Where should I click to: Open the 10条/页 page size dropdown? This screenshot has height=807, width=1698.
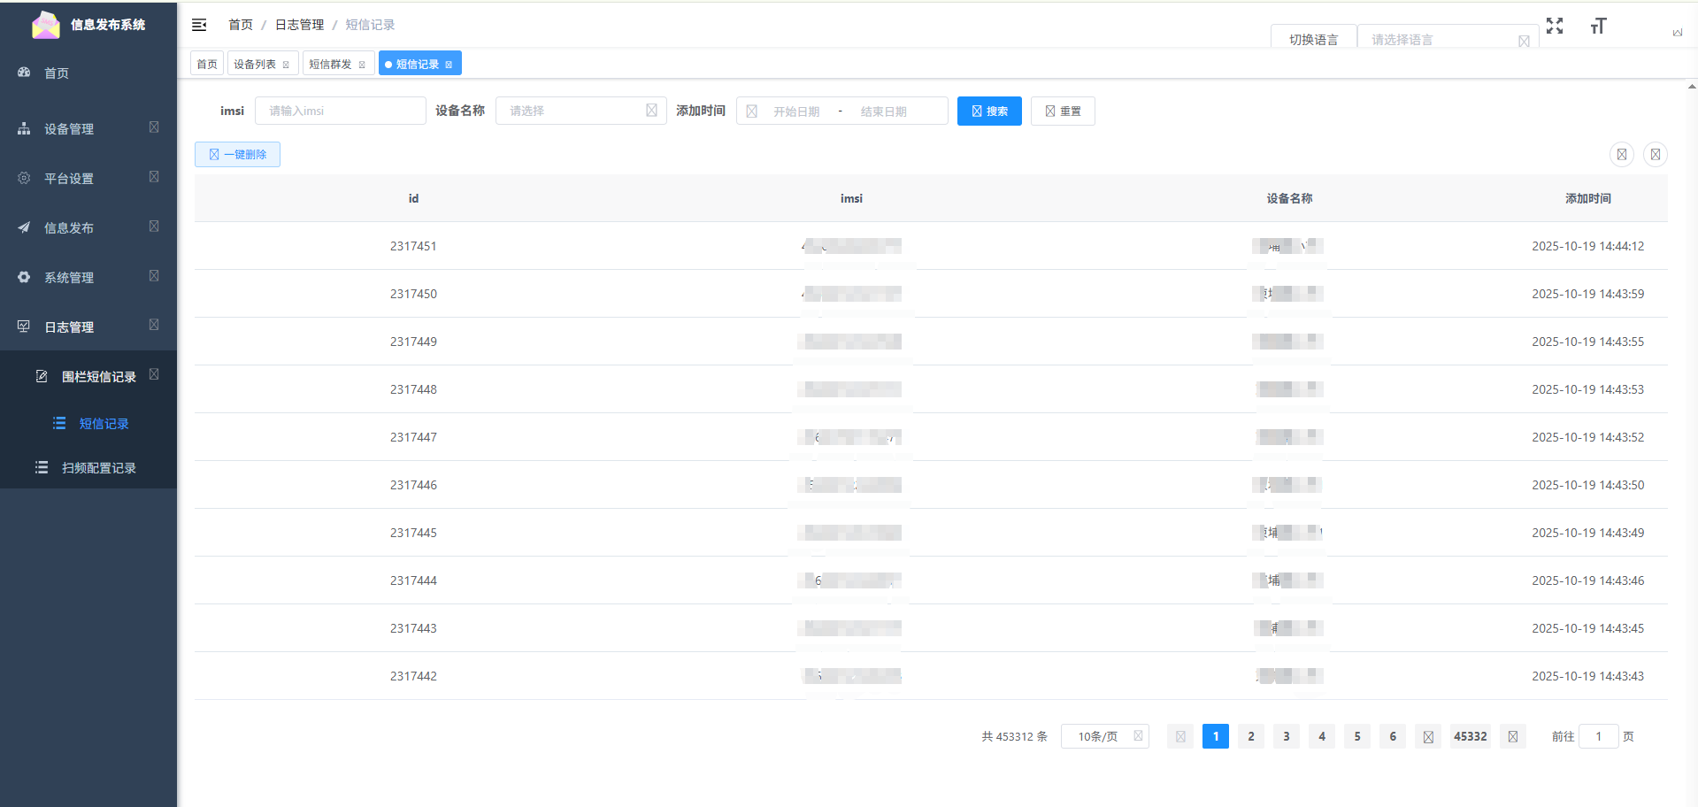click(1104, 736)
